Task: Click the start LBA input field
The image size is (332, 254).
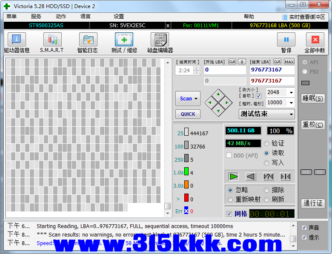Action: point(225,70)
